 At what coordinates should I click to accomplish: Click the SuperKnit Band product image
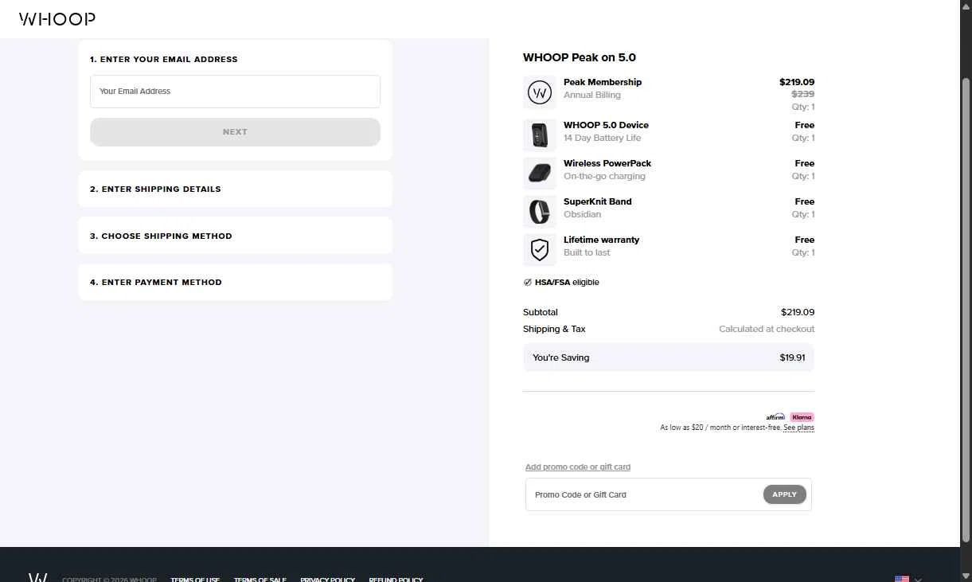coord(540,212)
